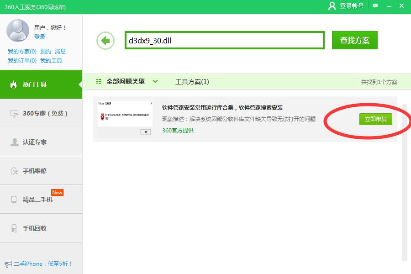Open 我的订单(0) link
Viewport: 411px width, 274px height.
(22, 61)
